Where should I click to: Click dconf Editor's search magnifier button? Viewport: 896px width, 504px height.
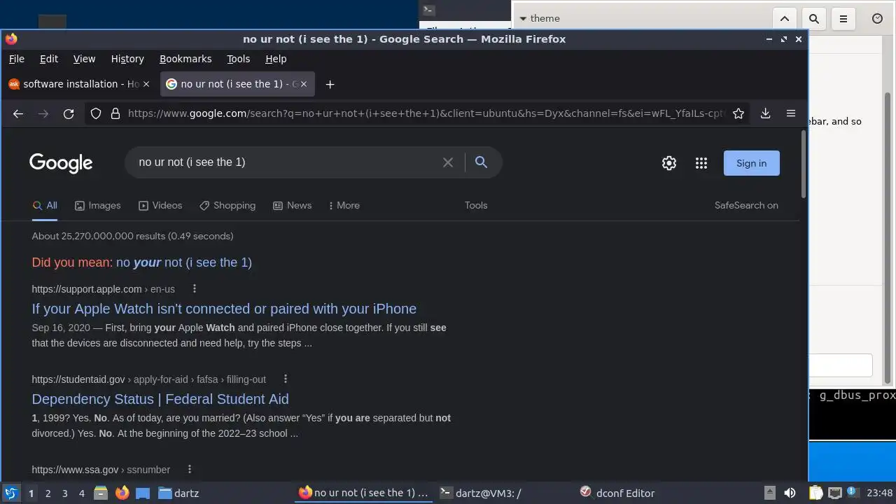814,19
